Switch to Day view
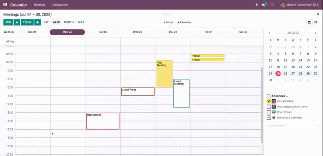323x156 pixels. 46,22
